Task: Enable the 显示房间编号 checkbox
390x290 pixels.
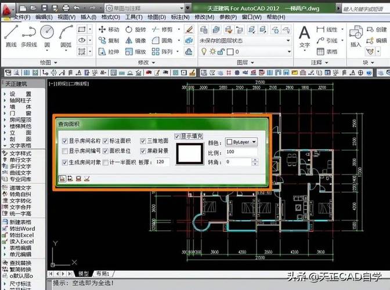Action: point(64,151)
